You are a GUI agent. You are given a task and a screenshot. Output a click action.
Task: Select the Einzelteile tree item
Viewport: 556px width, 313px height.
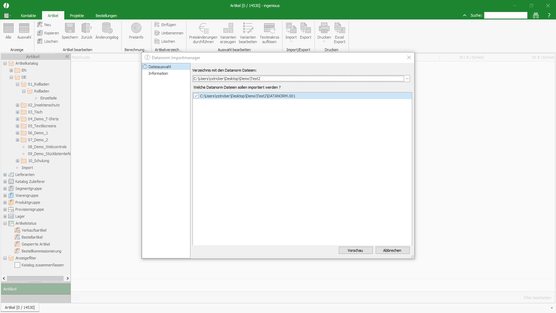(x=48, y=98)
